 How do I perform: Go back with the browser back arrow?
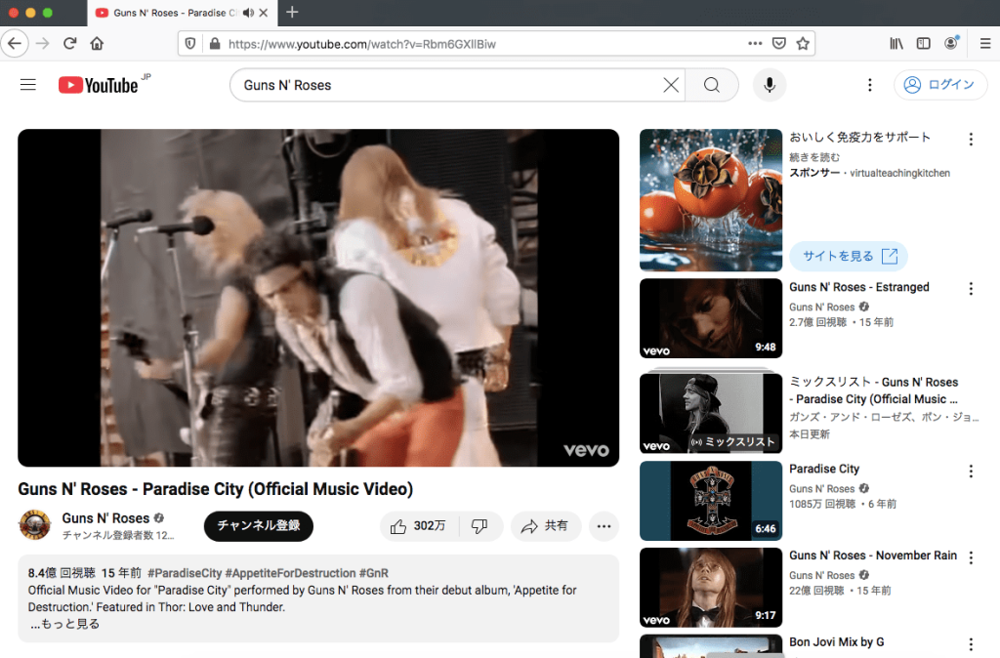click(x=15, y=44)
